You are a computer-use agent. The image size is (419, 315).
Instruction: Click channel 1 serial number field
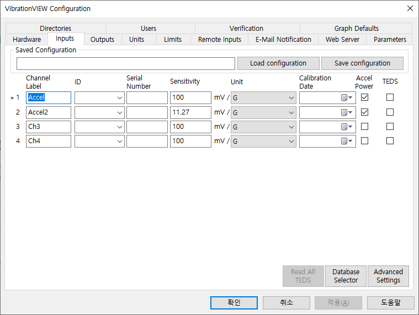147,98
